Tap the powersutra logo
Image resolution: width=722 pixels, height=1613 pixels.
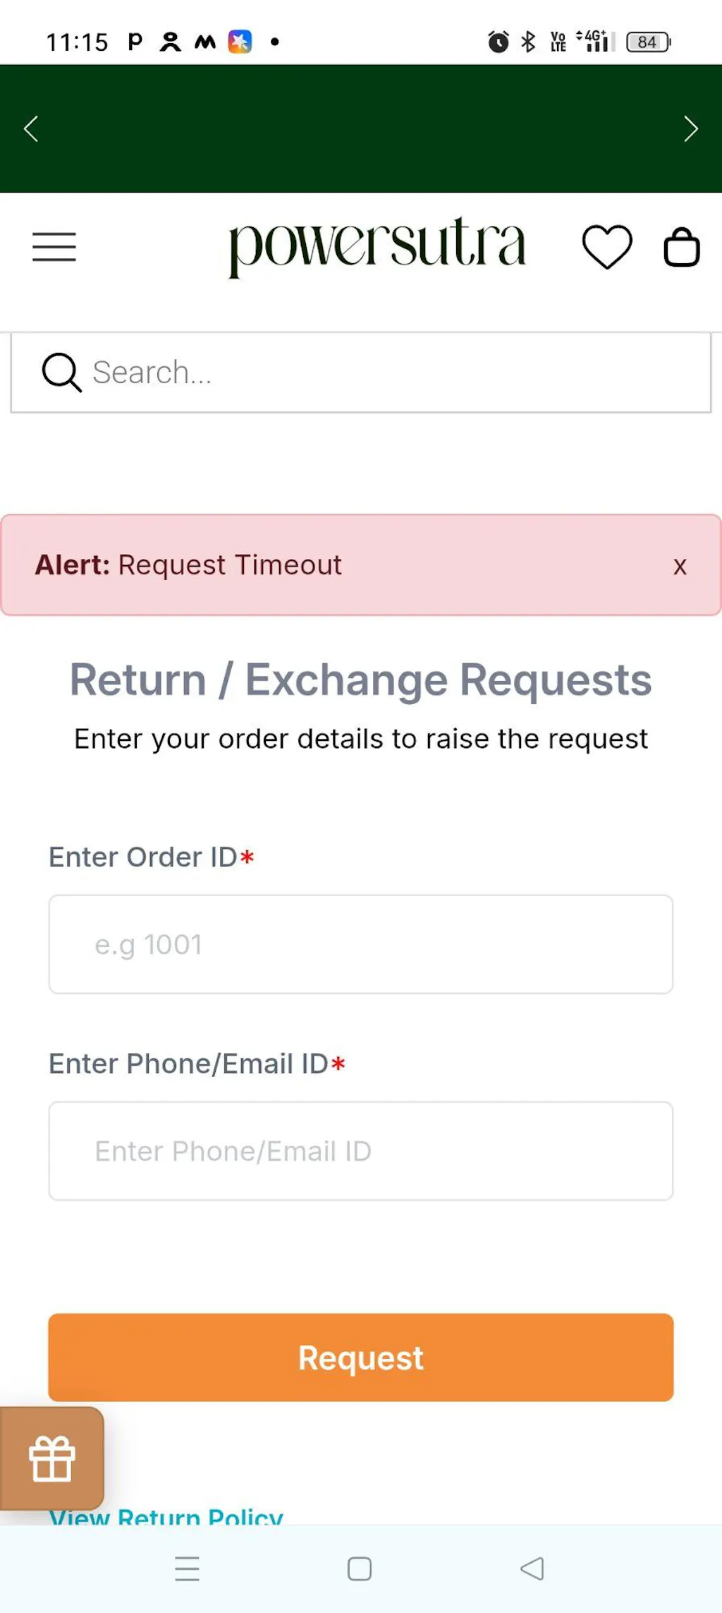[x=377, y=246]
